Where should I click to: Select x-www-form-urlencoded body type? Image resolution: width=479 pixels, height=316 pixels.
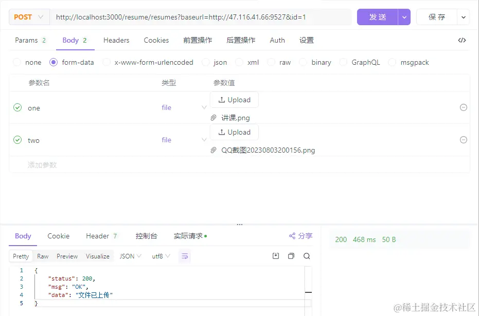(148, 62)
